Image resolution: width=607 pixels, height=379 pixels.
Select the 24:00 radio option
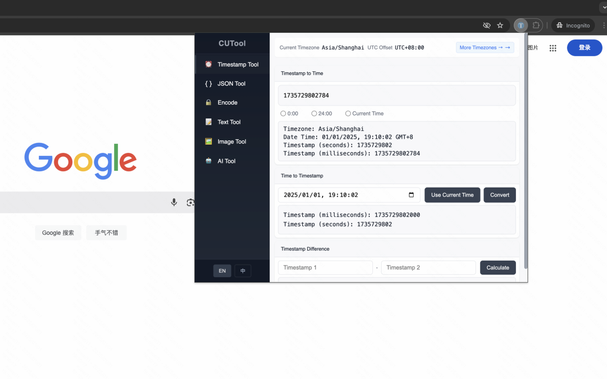click(314, 114)
